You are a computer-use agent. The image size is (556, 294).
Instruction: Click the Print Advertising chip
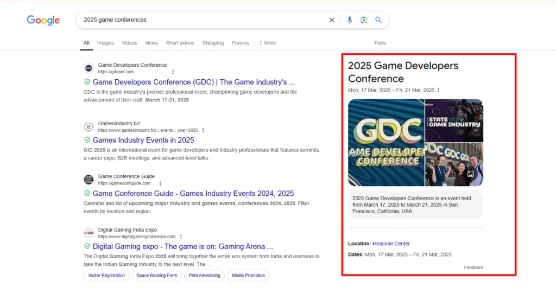coord(204,276)
